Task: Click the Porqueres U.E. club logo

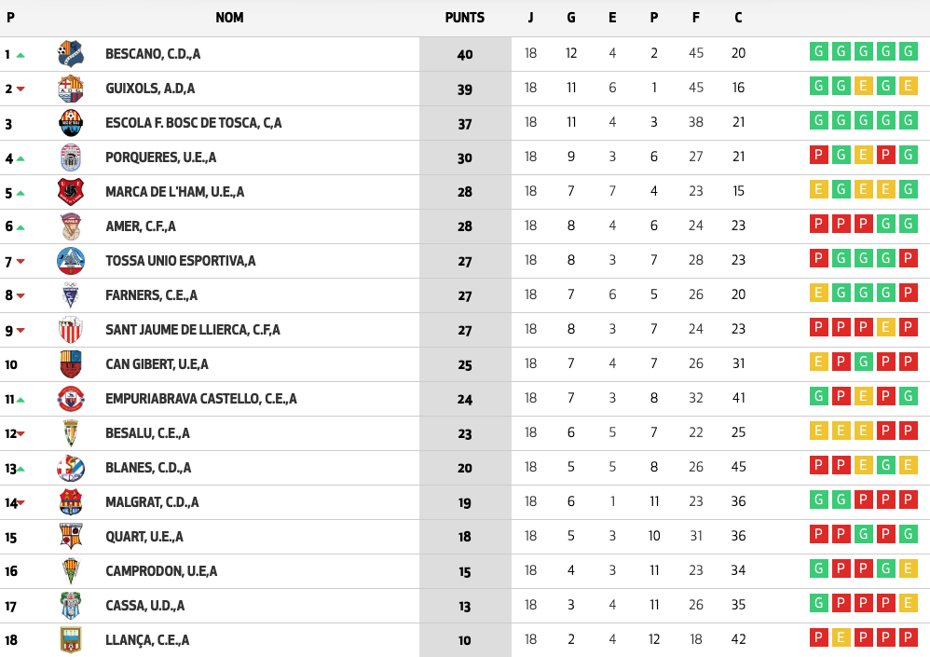Action: (x=71, y=157)
